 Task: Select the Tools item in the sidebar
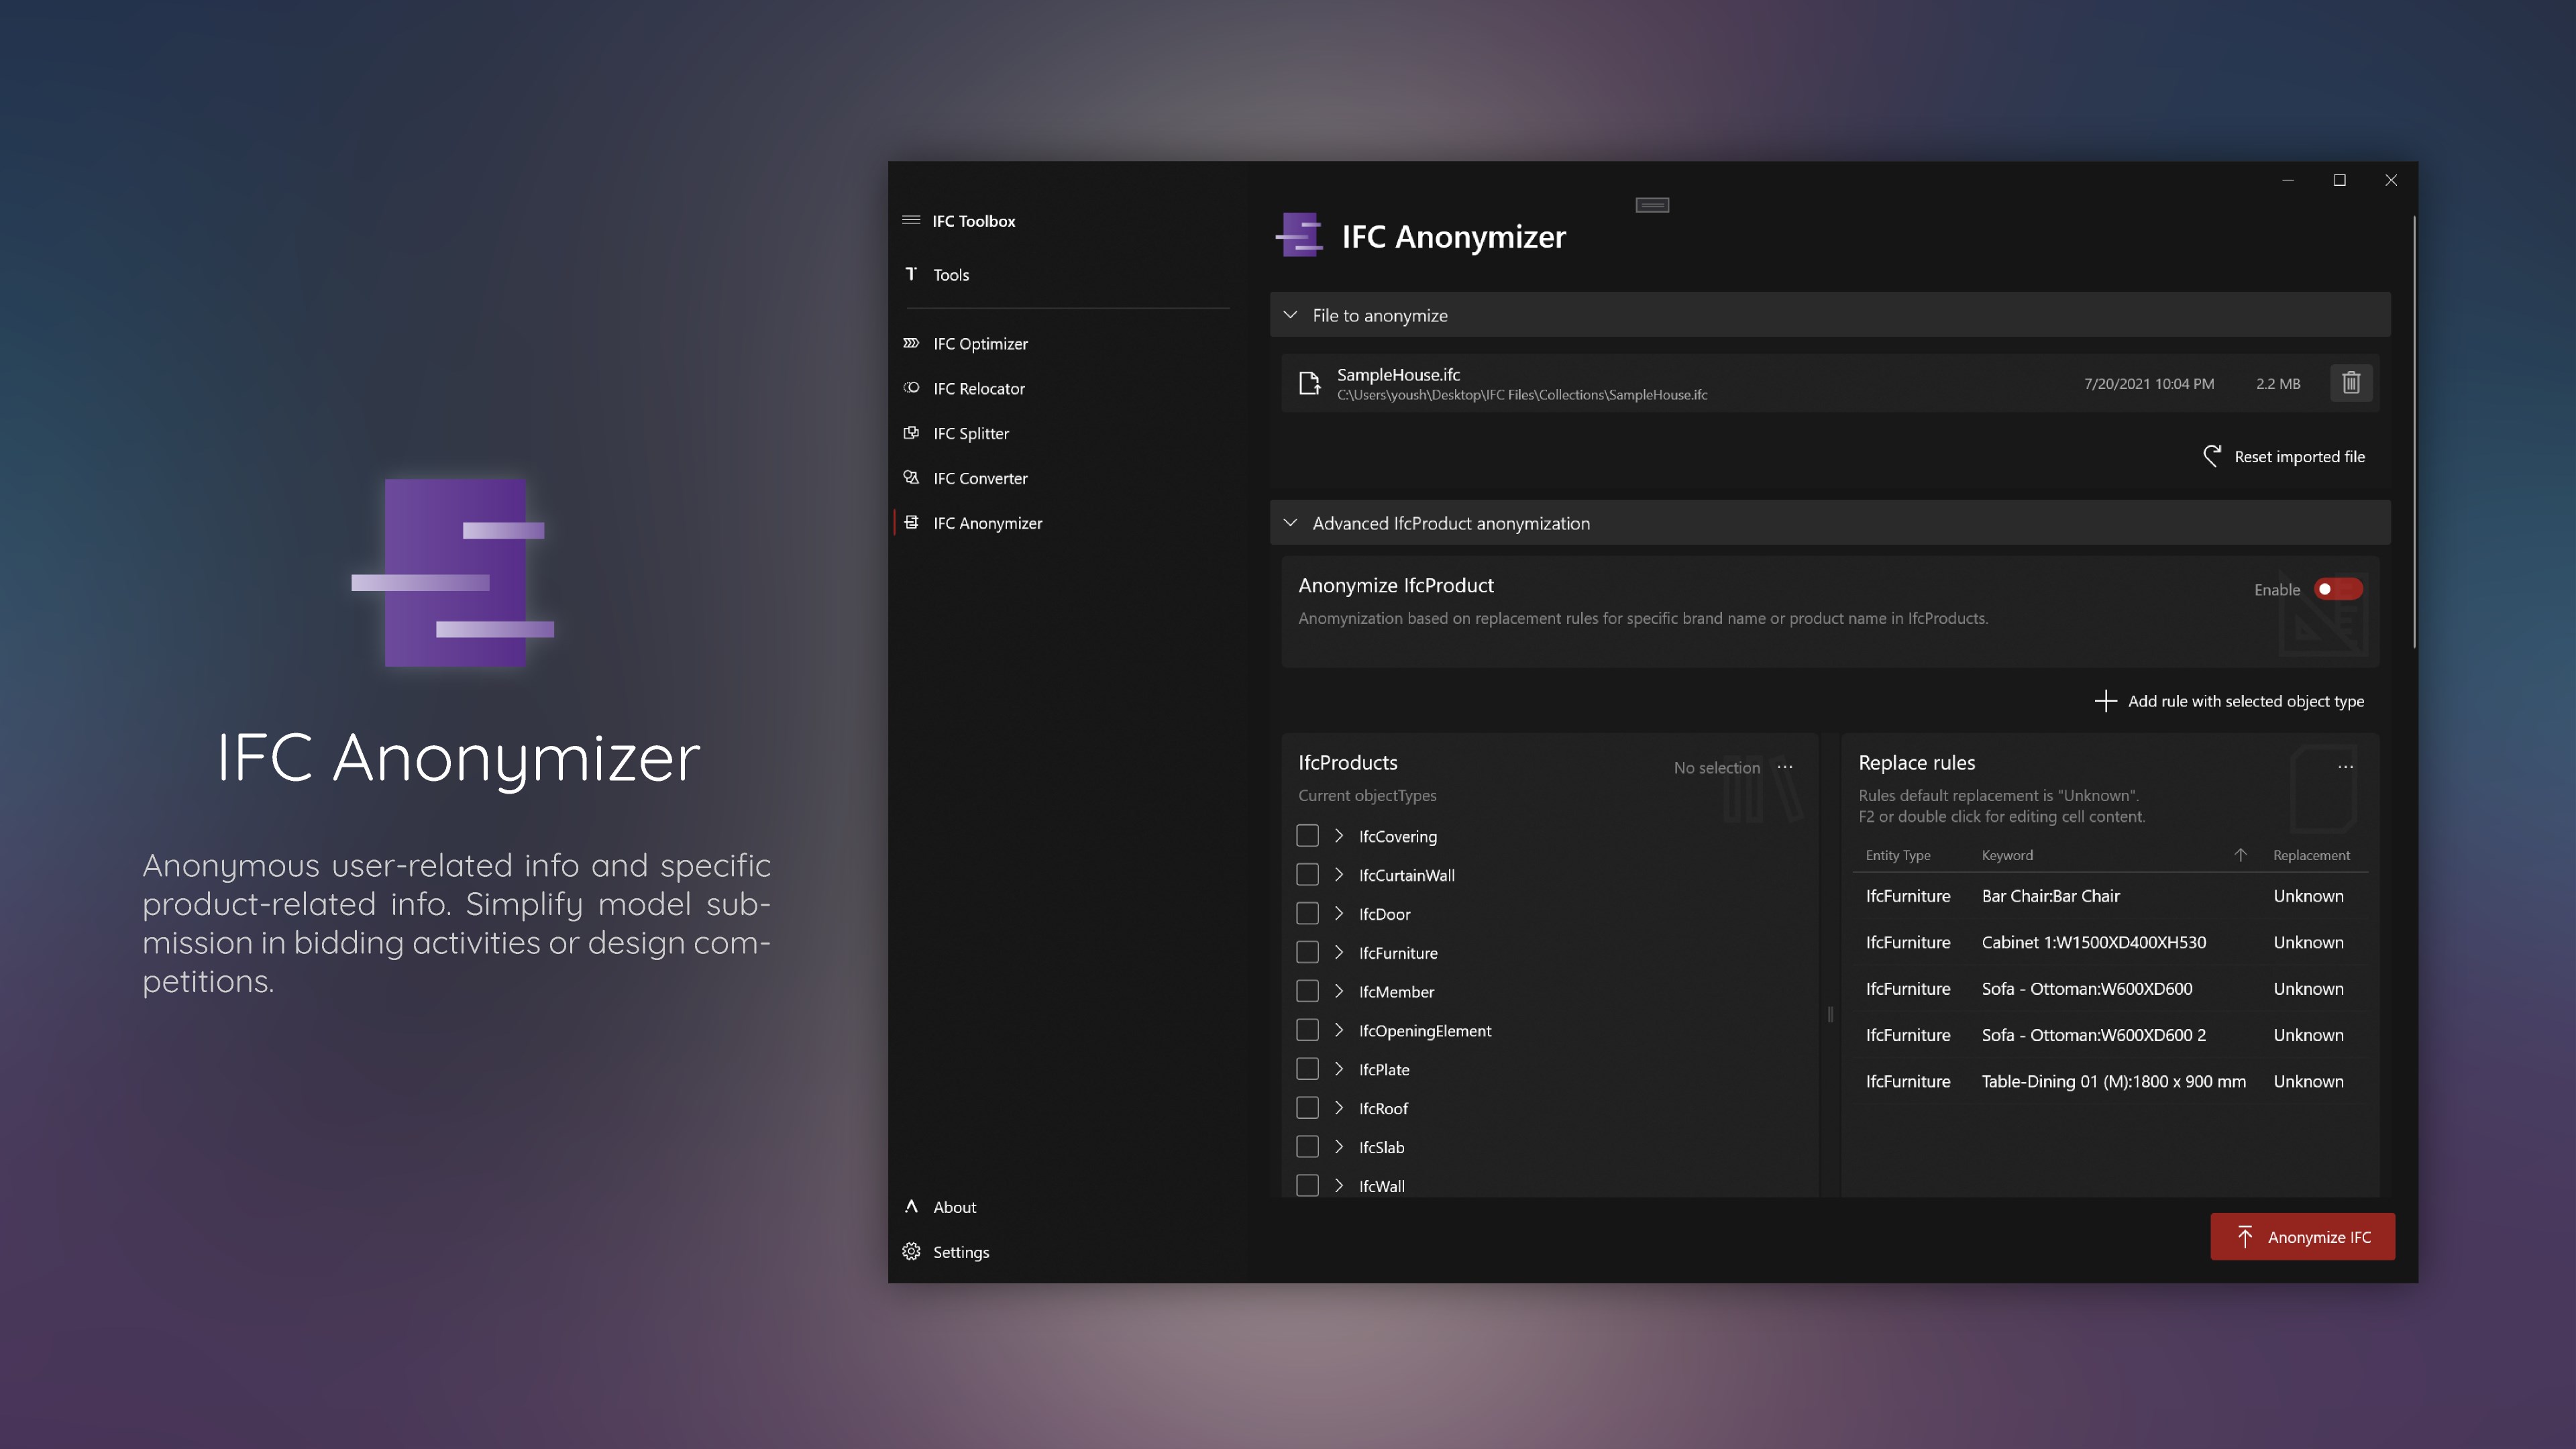pos(950,275)
